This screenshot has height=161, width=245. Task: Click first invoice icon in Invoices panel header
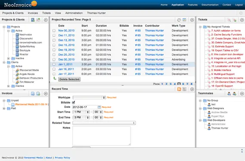pyautogui.click(x=33, y=93)
